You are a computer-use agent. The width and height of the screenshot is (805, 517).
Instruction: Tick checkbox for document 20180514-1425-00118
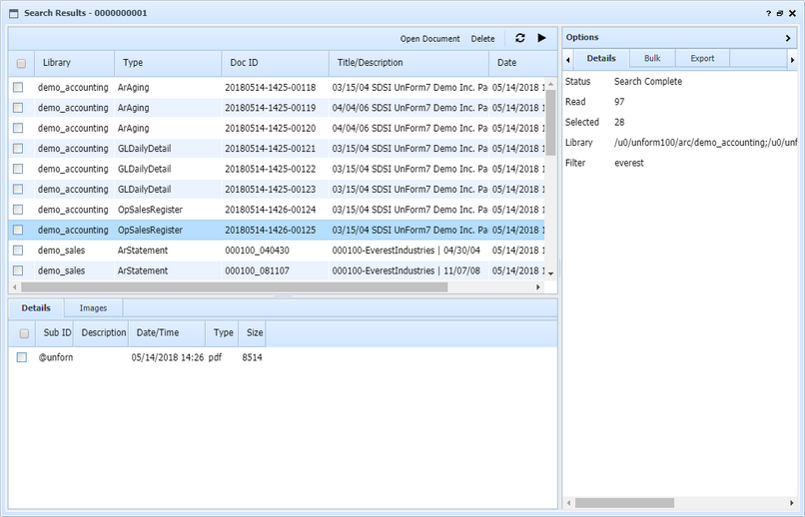pos(19,88)
